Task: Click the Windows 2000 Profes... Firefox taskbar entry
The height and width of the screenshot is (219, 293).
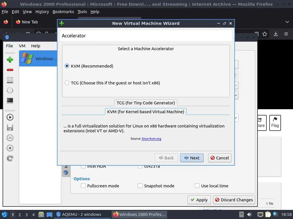Action: (x=139, y=214)
